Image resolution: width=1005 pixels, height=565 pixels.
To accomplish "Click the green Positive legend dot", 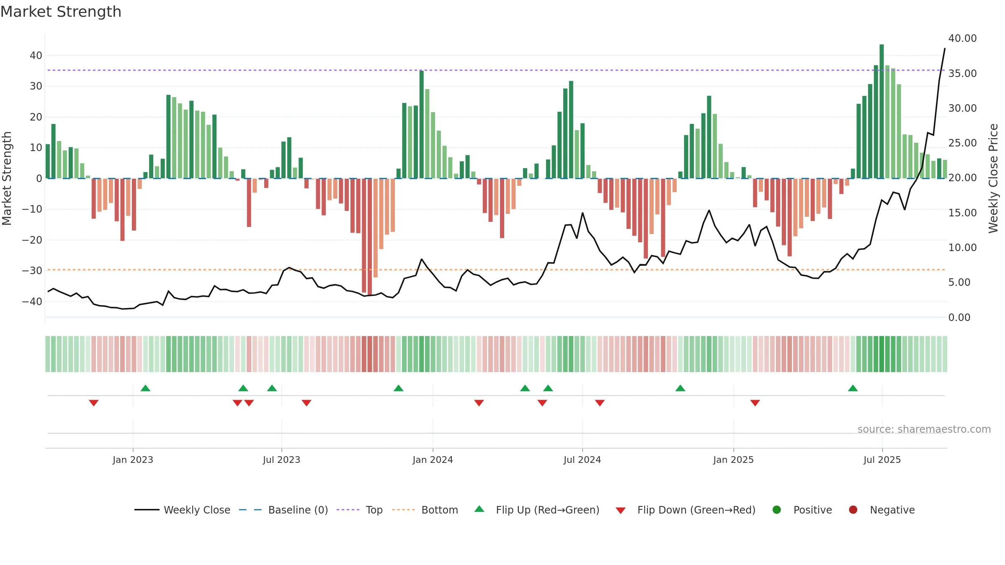I will tap(777, 510).
